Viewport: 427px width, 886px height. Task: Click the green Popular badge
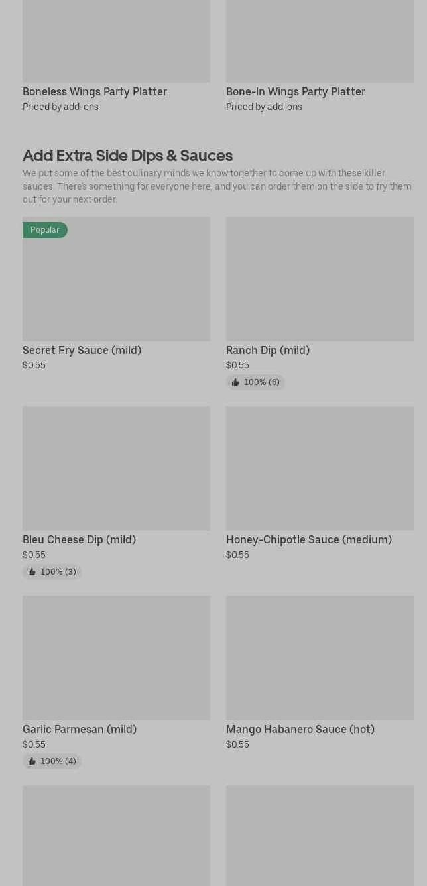pos(45,230)
